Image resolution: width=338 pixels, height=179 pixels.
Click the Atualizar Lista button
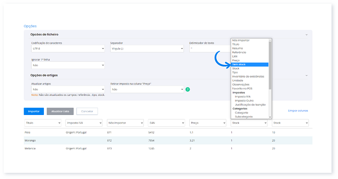pos(60,112)
